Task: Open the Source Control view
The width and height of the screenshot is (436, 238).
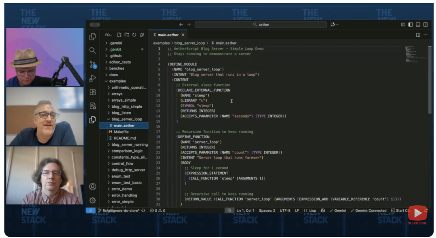Action: [x=92, y=65]
